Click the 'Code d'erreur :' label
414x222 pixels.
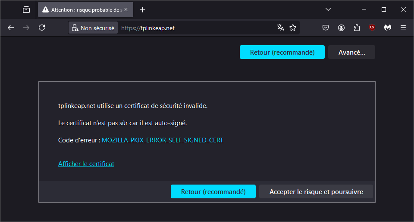coord(79,140)
